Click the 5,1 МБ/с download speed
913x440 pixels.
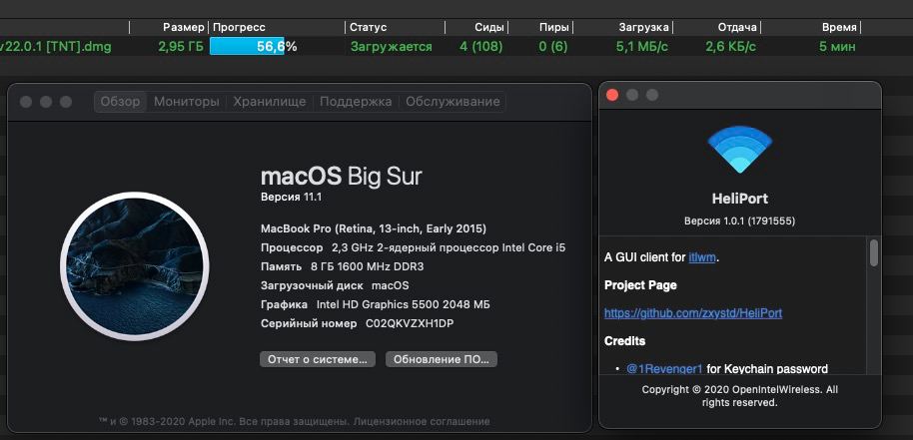tap(642, 47)
